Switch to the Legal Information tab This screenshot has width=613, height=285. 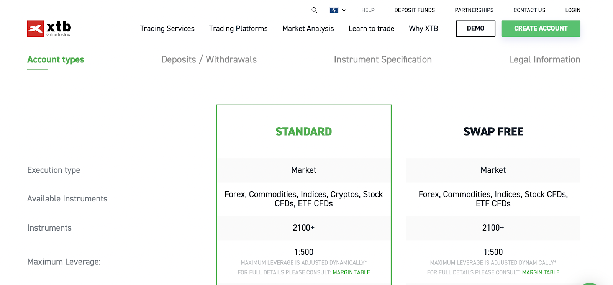[544, 60]
